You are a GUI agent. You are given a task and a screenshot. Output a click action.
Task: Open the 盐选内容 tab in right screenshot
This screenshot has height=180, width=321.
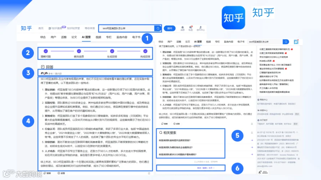pos(229,42)
